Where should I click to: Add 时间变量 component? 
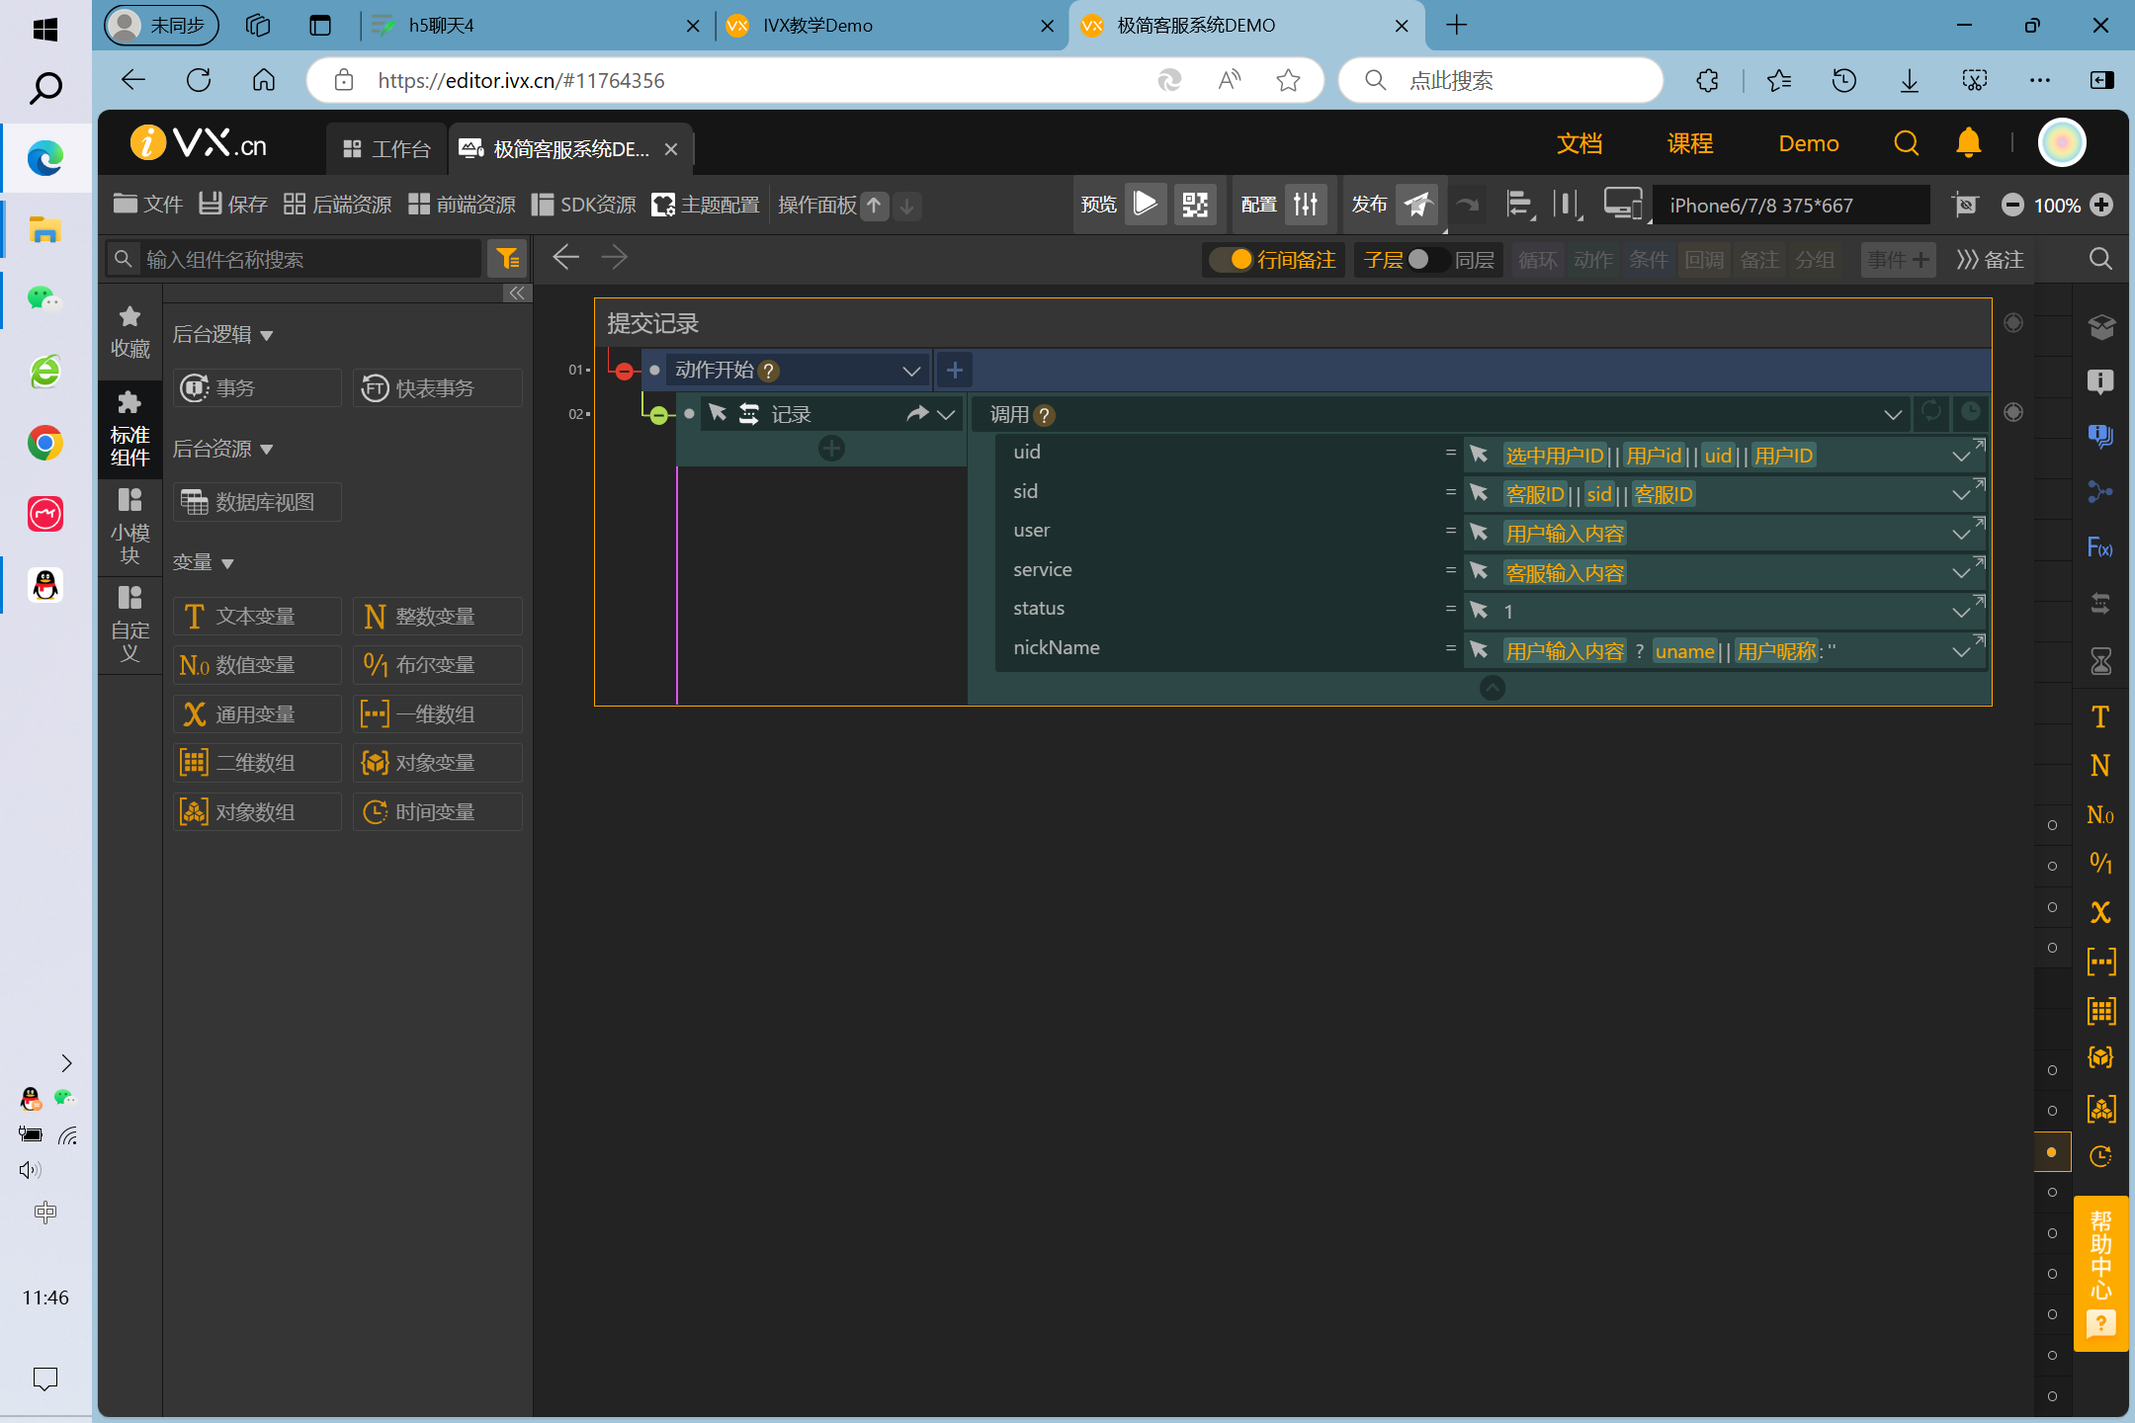(x=438, y=812)
